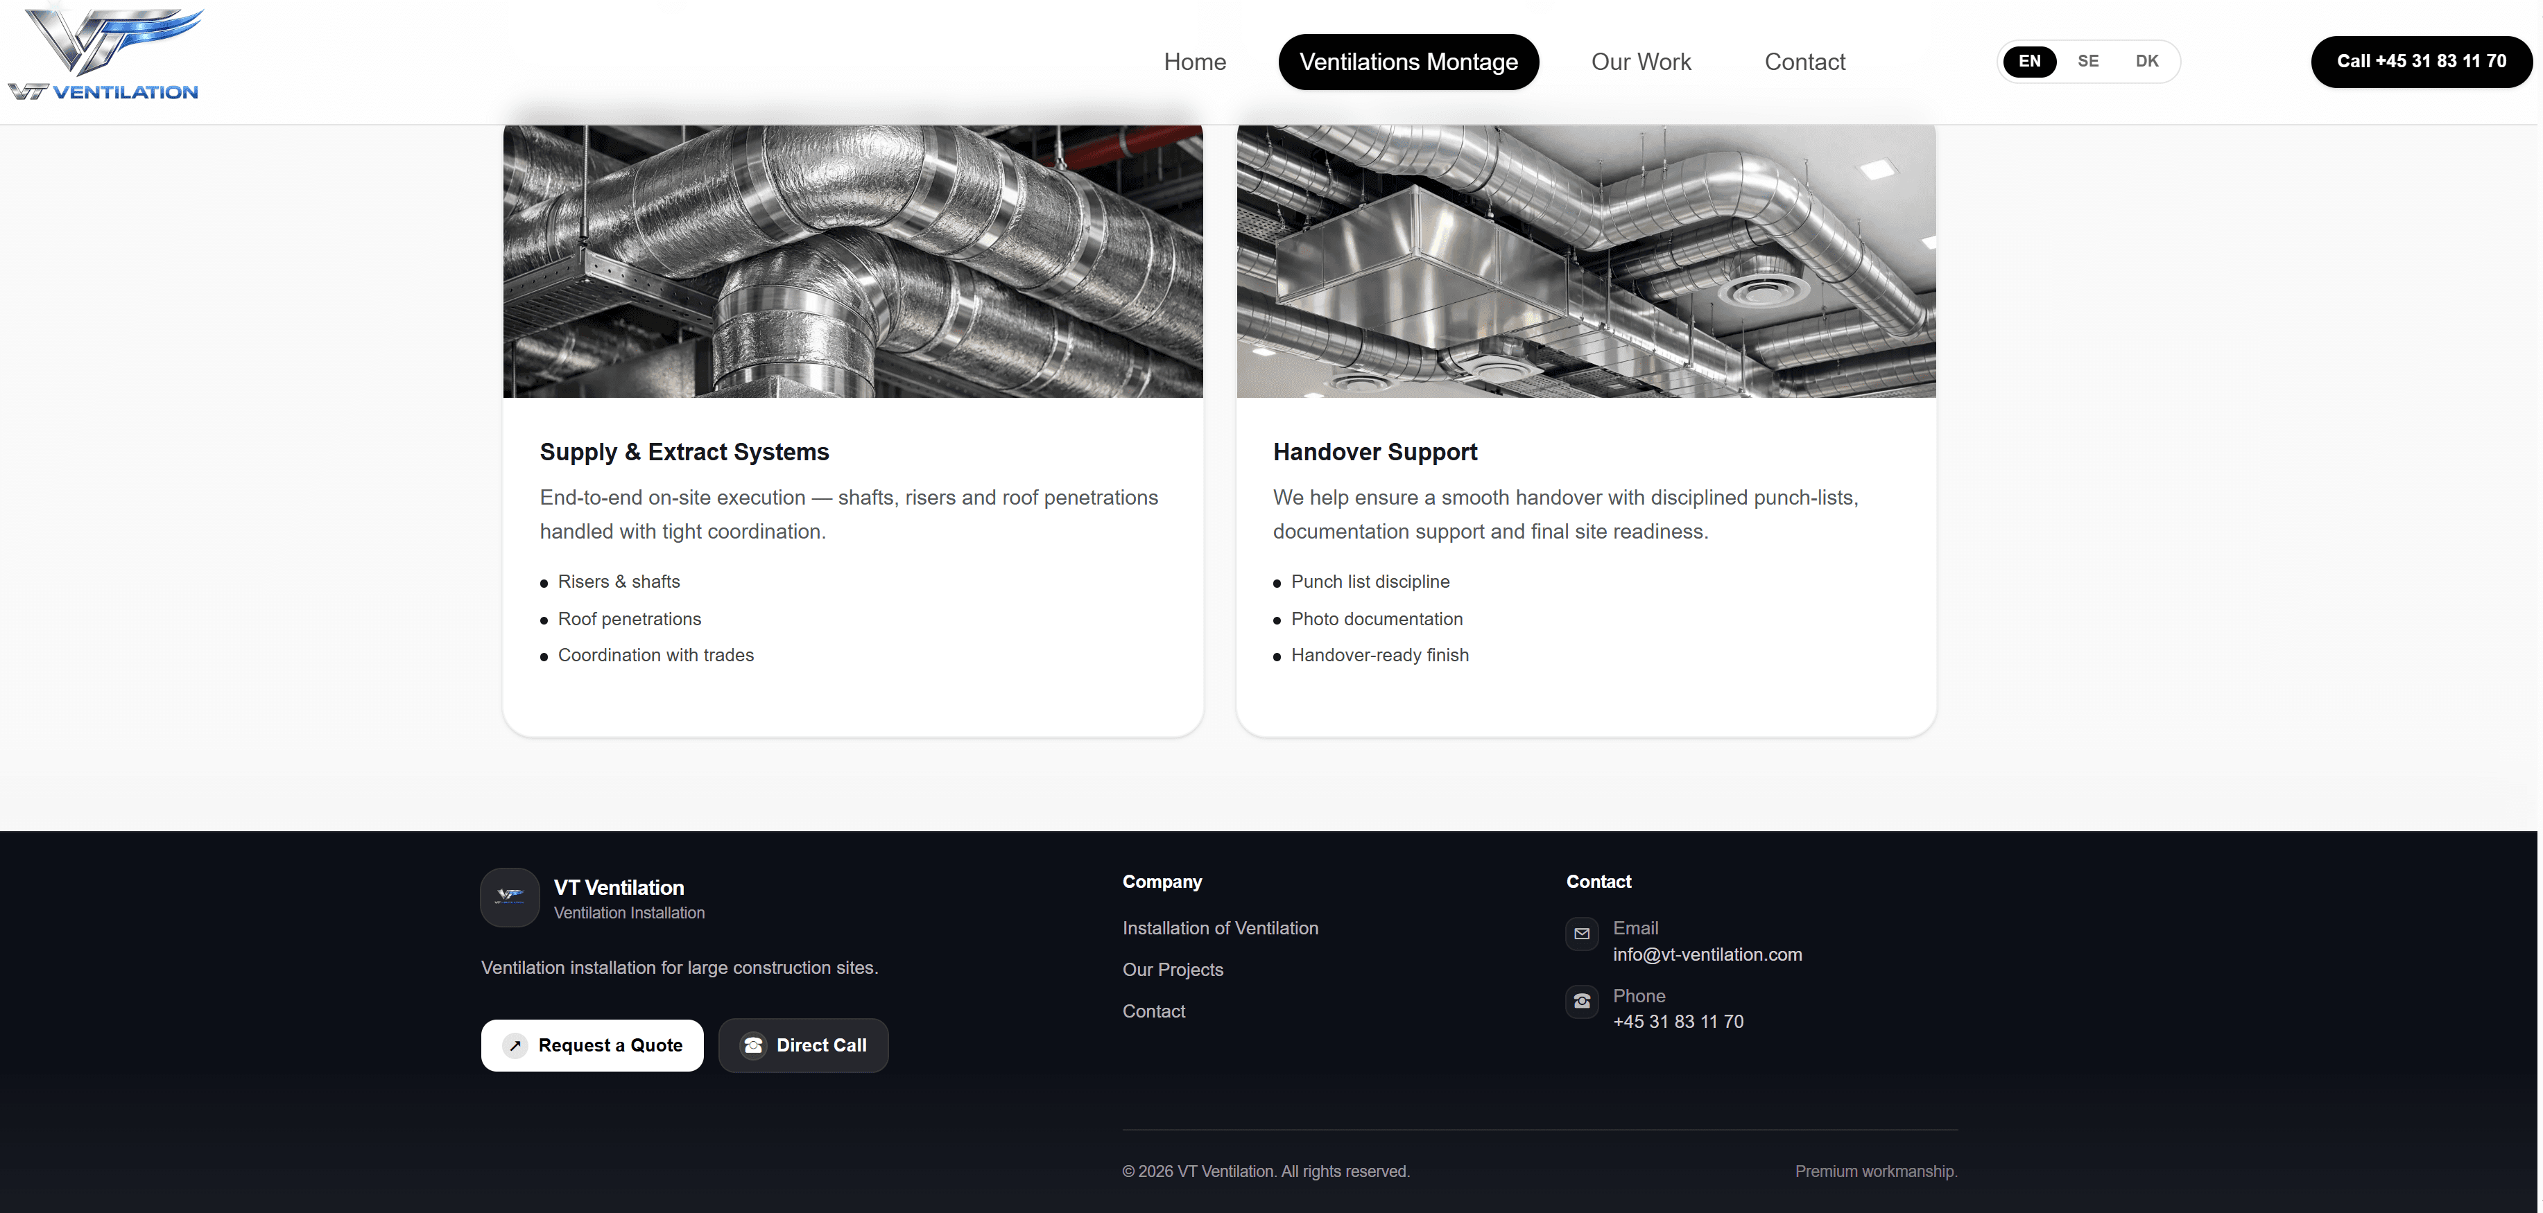Click the VT Ventilation footer brand name
2543x1213 pixels.
619,887
